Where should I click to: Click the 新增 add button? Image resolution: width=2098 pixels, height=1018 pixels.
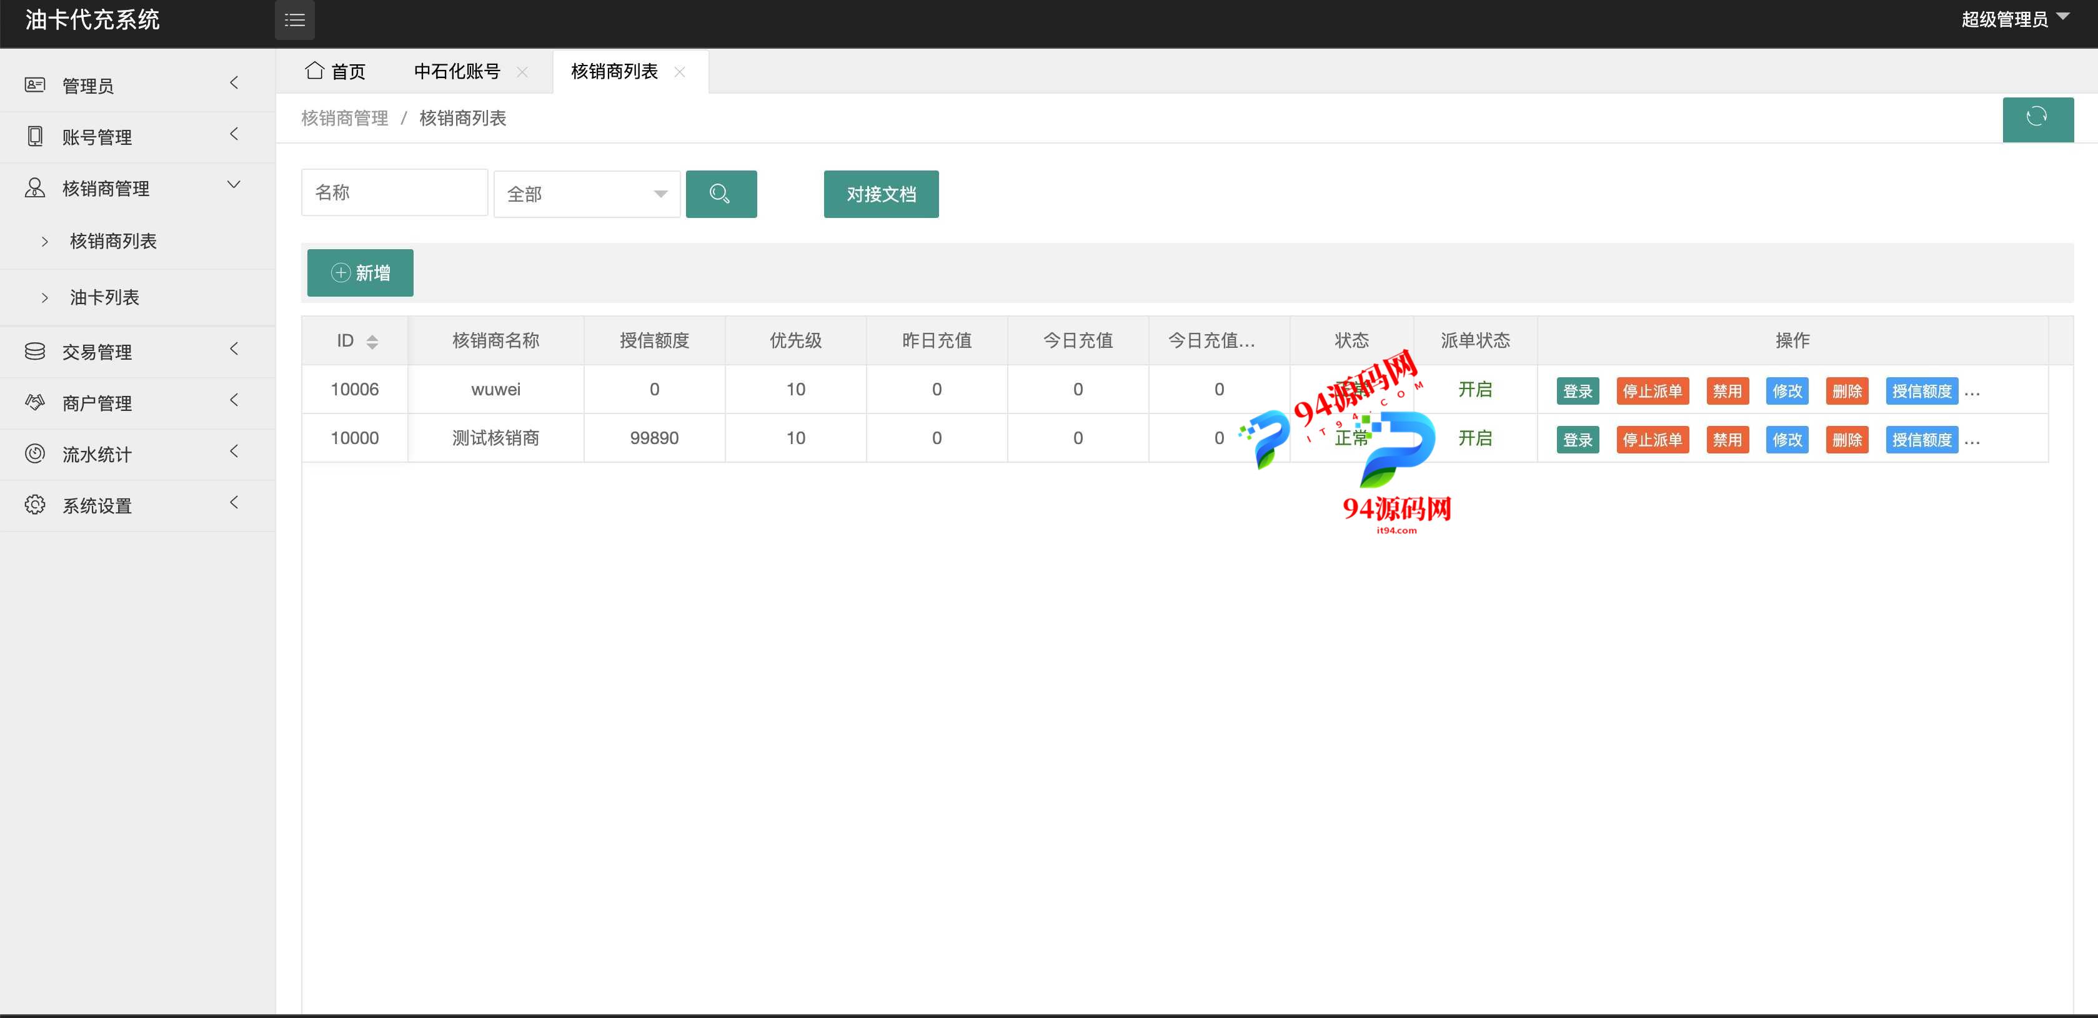360,273
